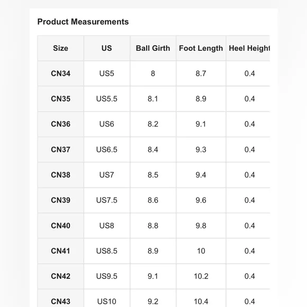Select the Size column header
The image size is (307, 307).
click(x=60, y=48)
